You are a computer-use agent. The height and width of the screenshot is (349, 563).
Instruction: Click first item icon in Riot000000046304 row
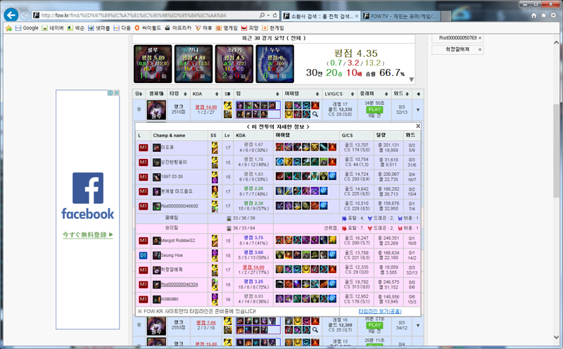coord(279,284)
